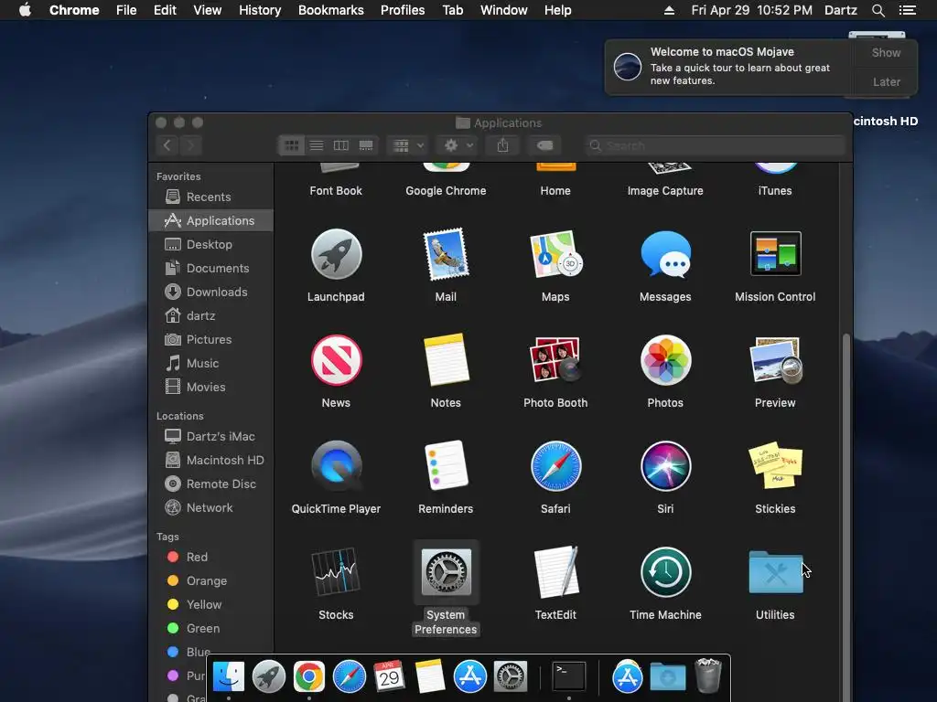Open Terminal from the Dock

click(x=568, y=676)
